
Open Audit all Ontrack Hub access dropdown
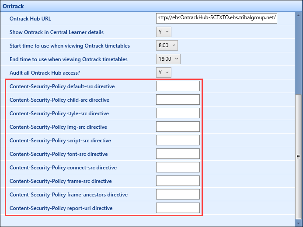(x=164, y=72)
